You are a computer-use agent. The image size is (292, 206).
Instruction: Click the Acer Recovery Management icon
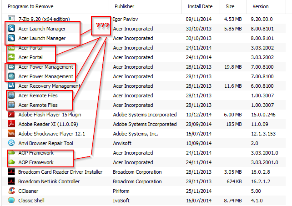tap(11, 85)
